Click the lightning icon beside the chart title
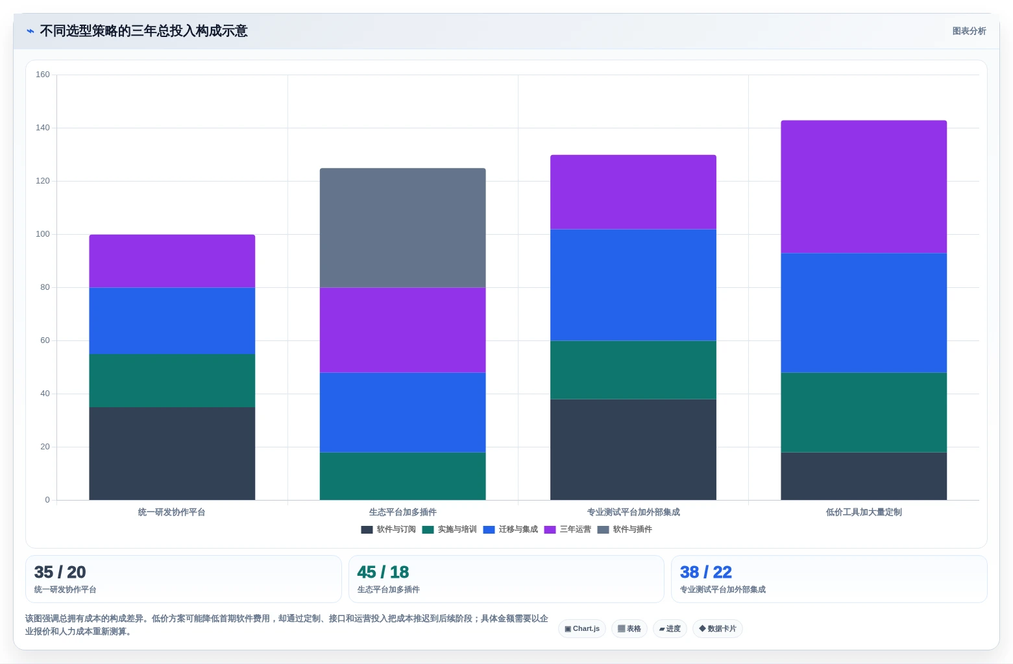The height and width of the screenshot is (664, 1013). 30,31
